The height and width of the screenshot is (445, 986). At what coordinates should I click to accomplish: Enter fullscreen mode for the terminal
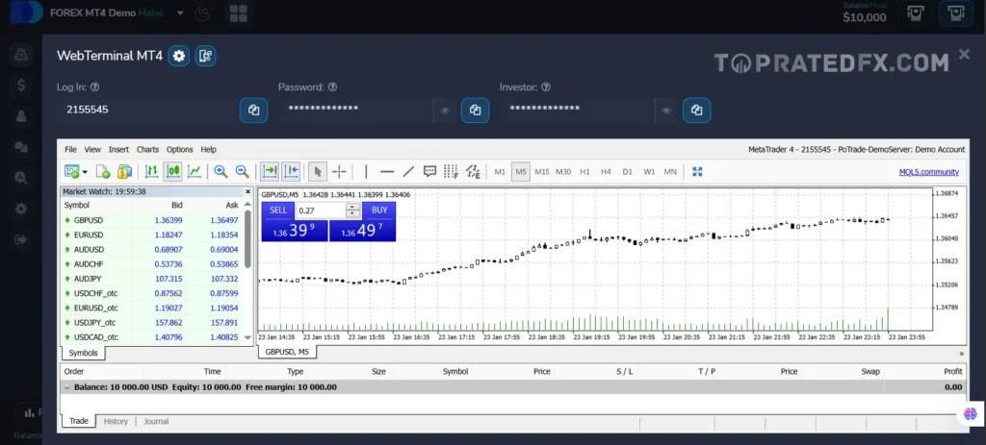(697, 172)
